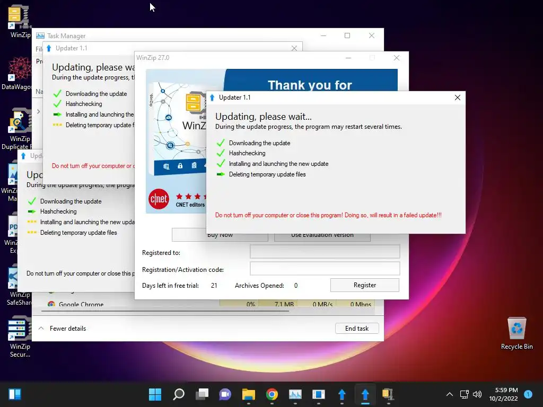Image resolution: width=543 pixels, height=407 pixels.
Task: Click the active Updater arrow taskbar icon
Action: [365, 394]
